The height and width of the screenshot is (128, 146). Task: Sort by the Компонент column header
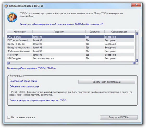pos(20,32)
